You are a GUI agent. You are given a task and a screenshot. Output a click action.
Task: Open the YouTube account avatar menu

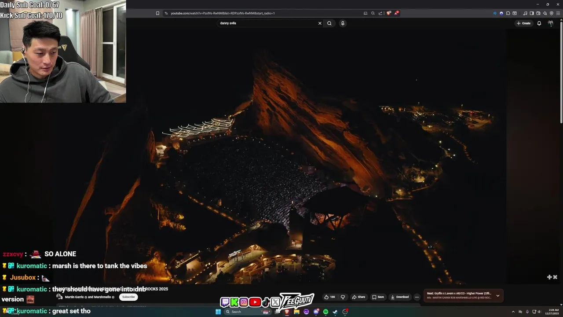coord(551,23)
